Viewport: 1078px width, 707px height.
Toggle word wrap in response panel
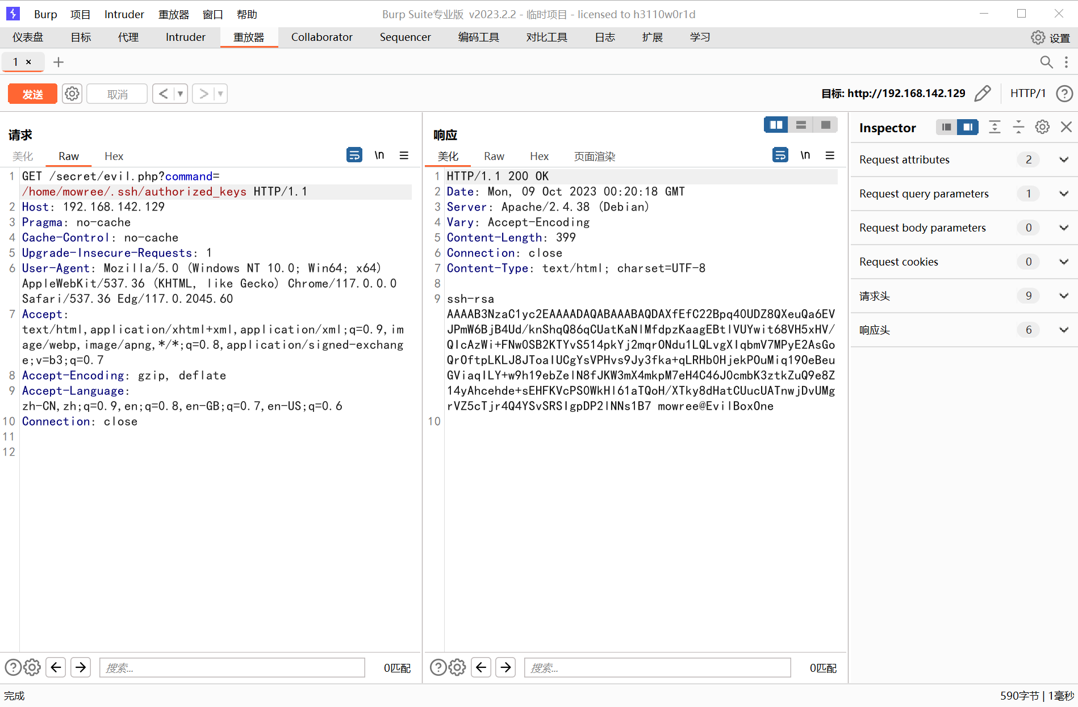pos(780,155)
